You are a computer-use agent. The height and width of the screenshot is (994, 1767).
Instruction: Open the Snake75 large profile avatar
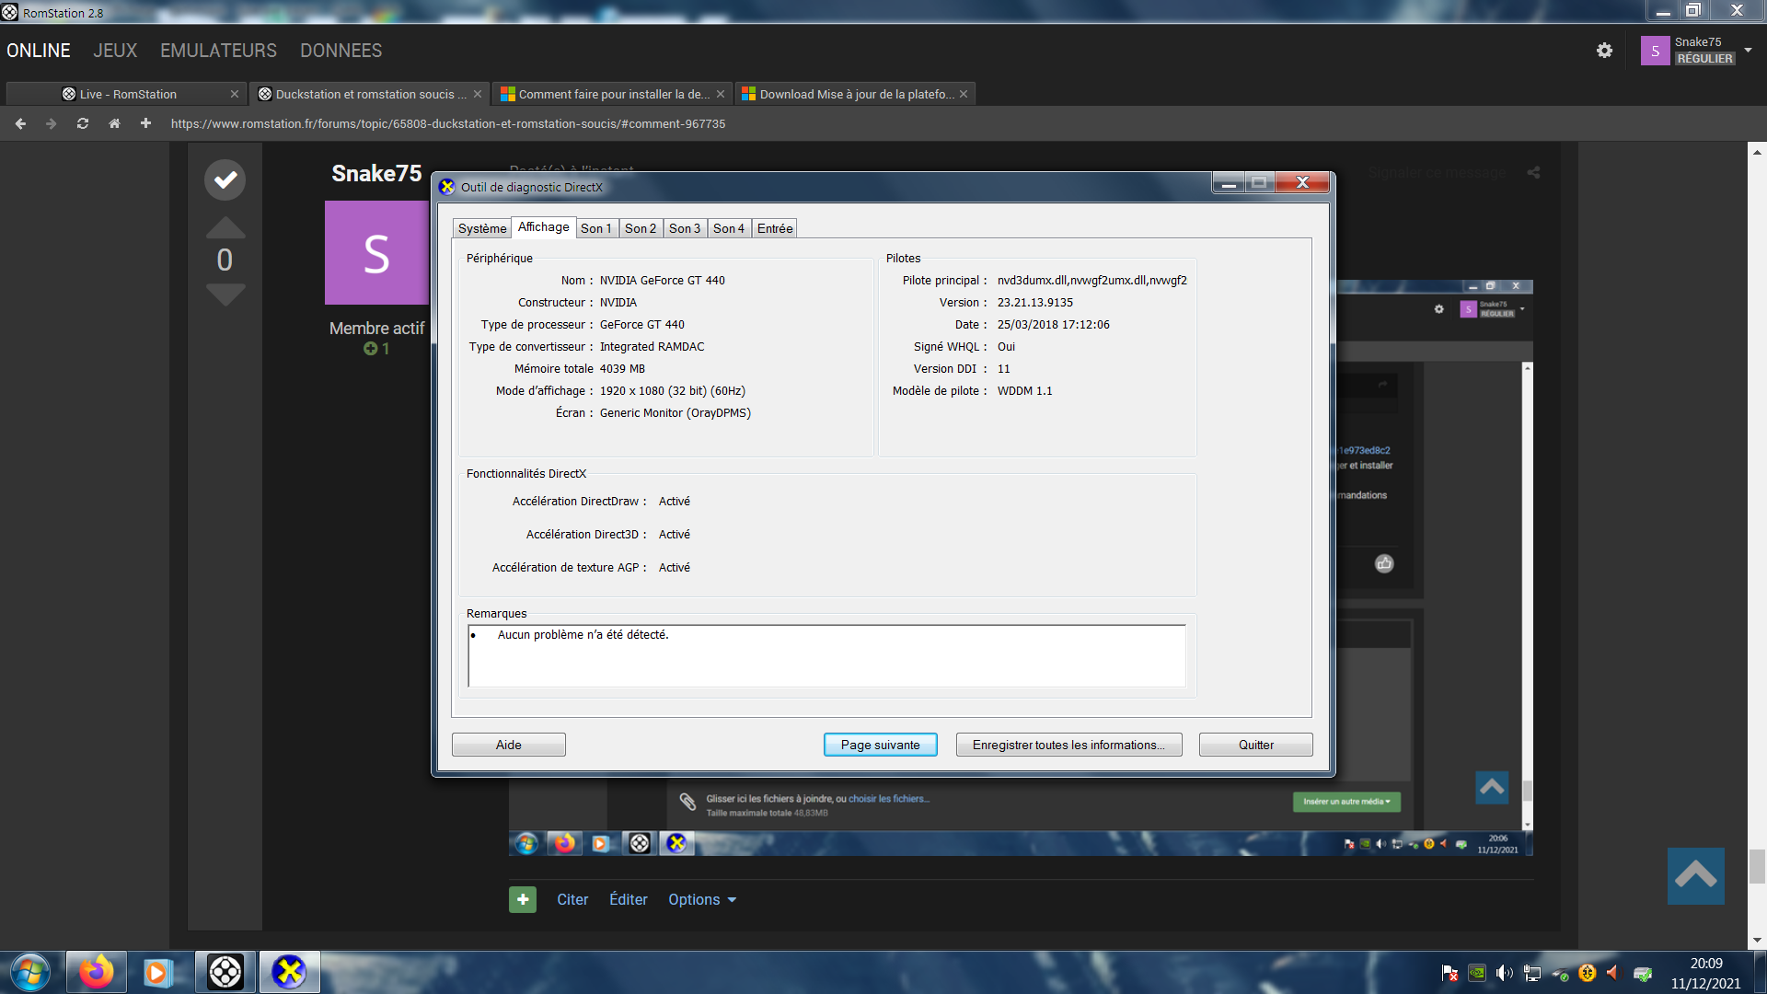pyautogui.click(x=376, y=253)
